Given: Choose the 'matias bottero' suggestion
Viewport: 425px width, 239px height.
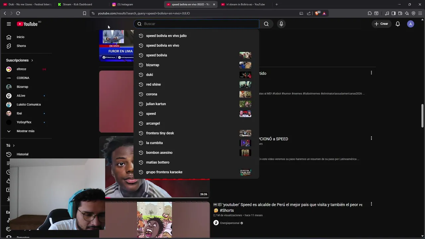Looking at the screenshot, I should tap(196, 162).
